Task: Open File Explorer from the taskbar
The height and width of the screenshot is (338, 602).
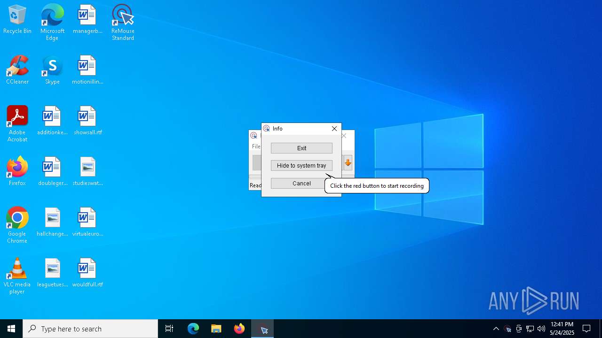Action: click(216, 329)
